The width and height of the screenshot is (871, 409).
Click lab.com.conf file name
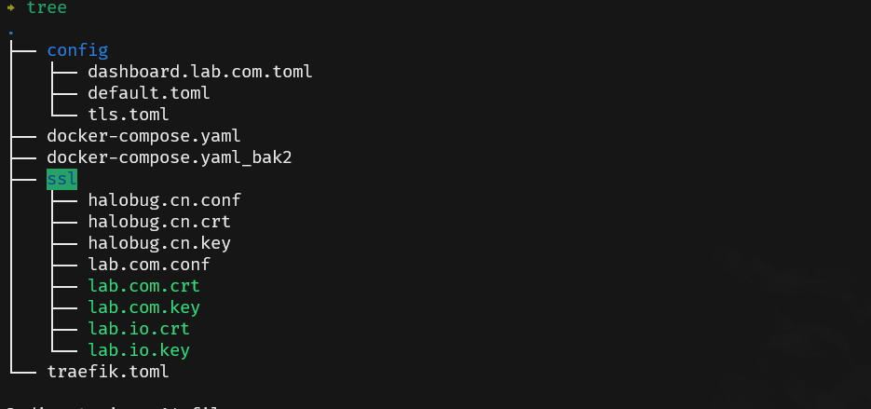[149, 265]
